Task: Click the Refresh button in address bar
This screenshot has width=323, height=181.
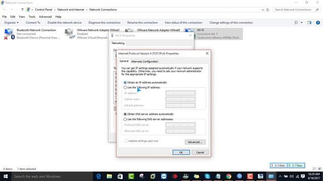Action: (267, 10)
